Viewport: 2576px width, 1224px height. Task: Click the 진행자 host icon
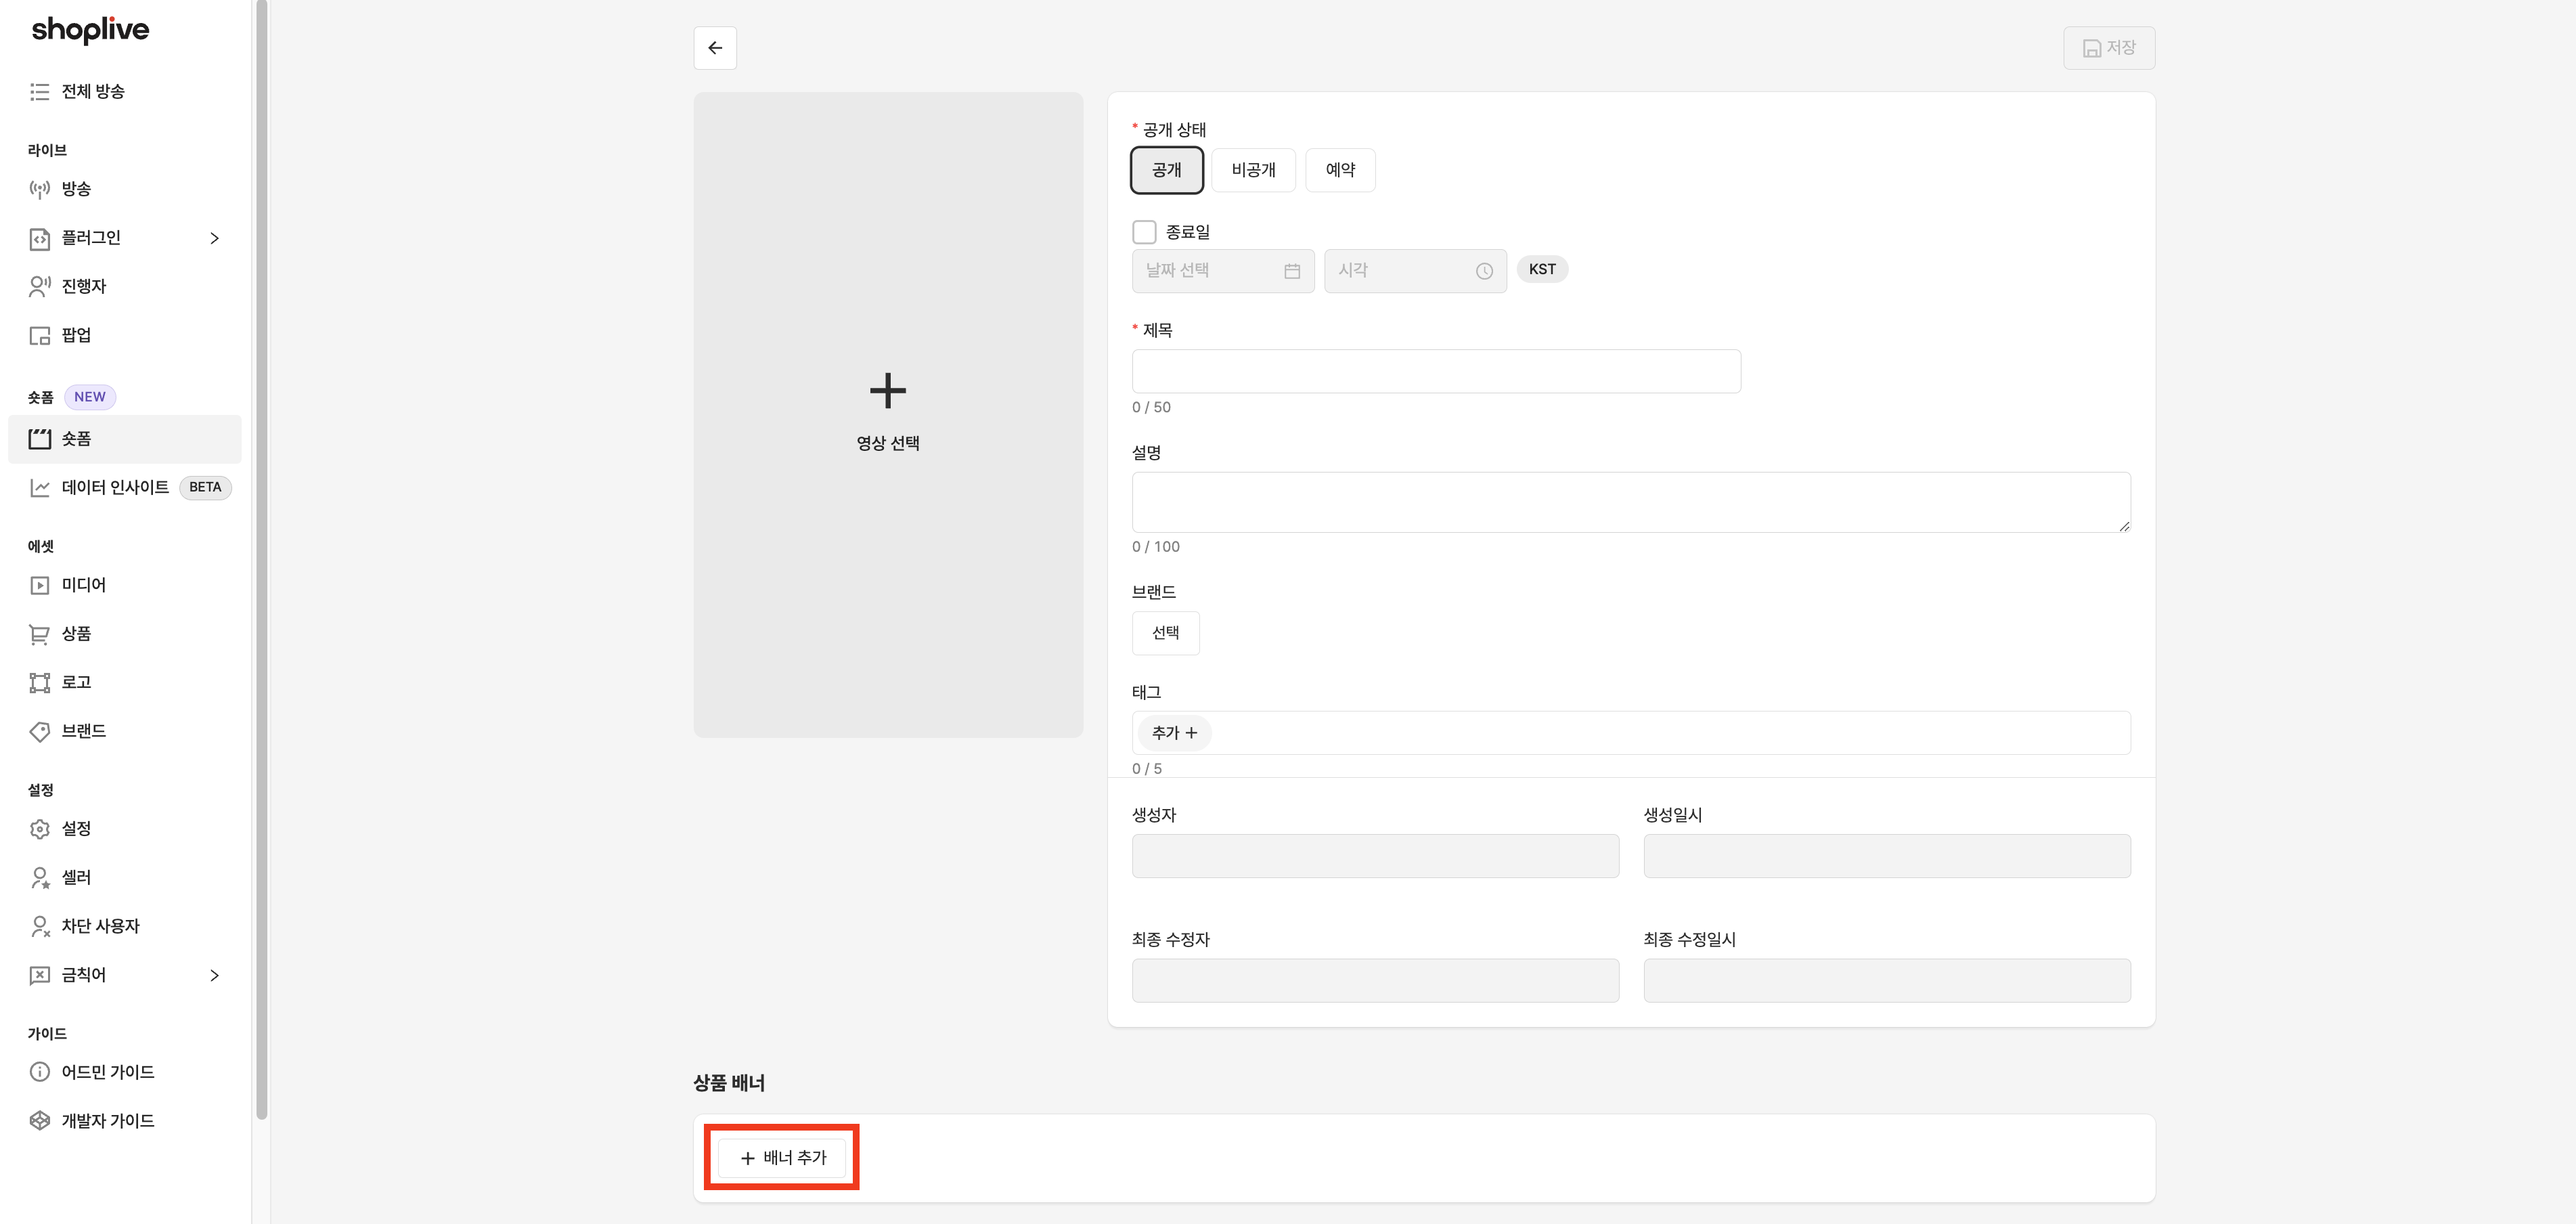(40, 287)
